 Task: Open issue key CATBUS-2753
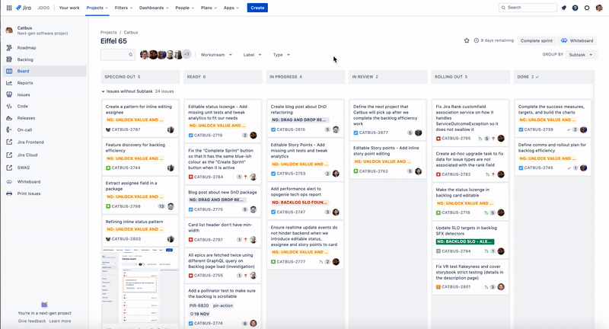291,174
